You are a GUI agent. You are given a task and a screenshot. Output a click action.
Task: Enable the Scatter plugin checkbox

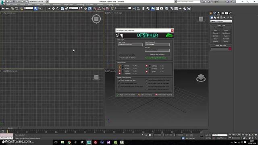click(x=123, y=71)
